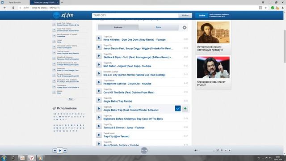This screenshot has height=161, width=286.
Task: Switch sorting to the Дата tab
Action: pos(158,27)
